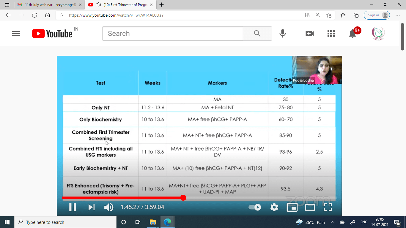Click the YouTube search field

click(172, 34)
